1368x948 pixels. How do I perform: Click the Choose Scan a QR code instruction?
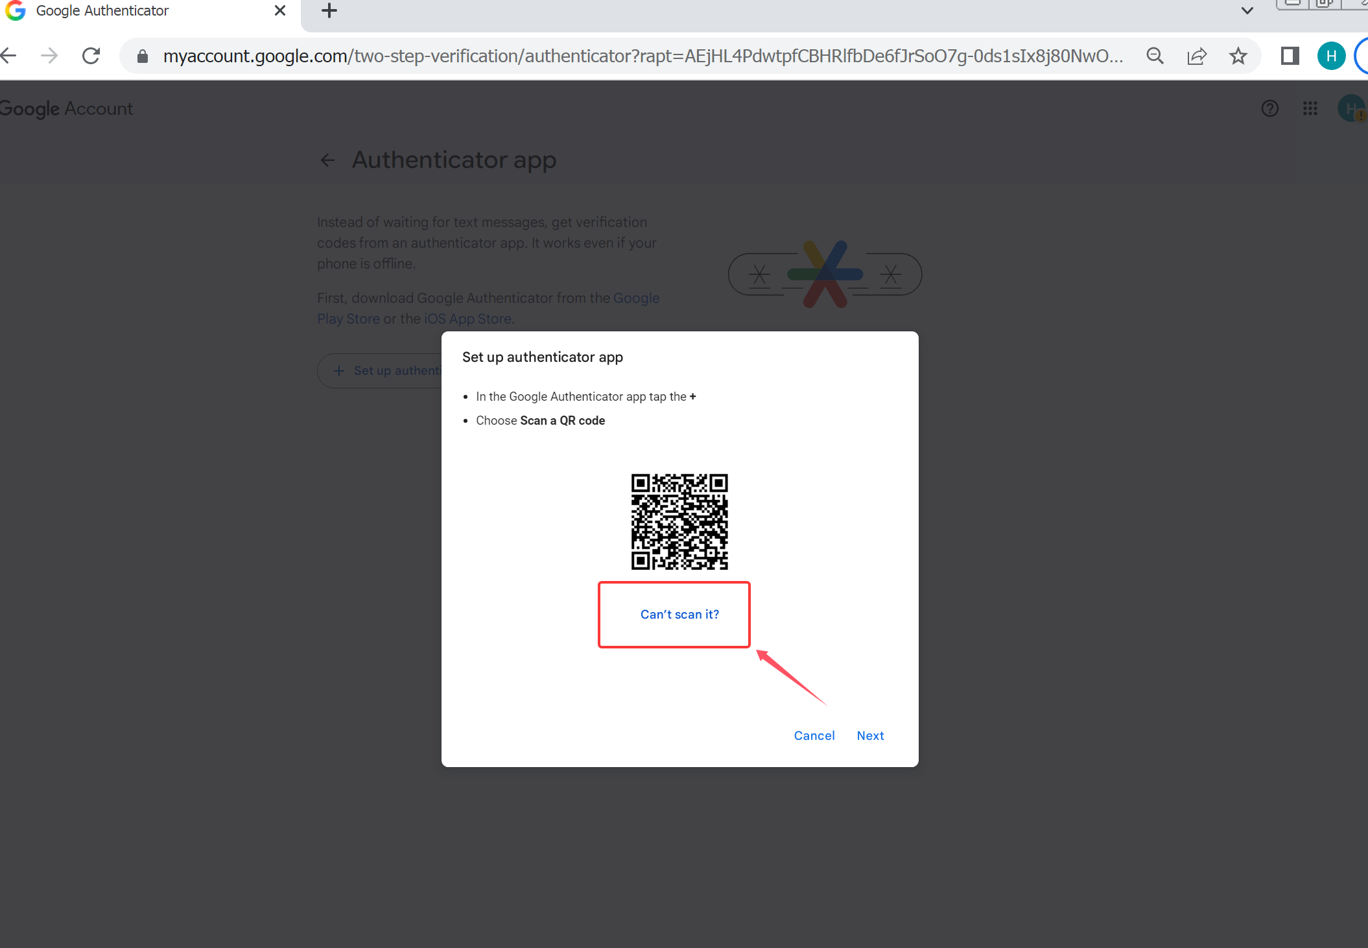pyautogui.click(x=540, y=421)
